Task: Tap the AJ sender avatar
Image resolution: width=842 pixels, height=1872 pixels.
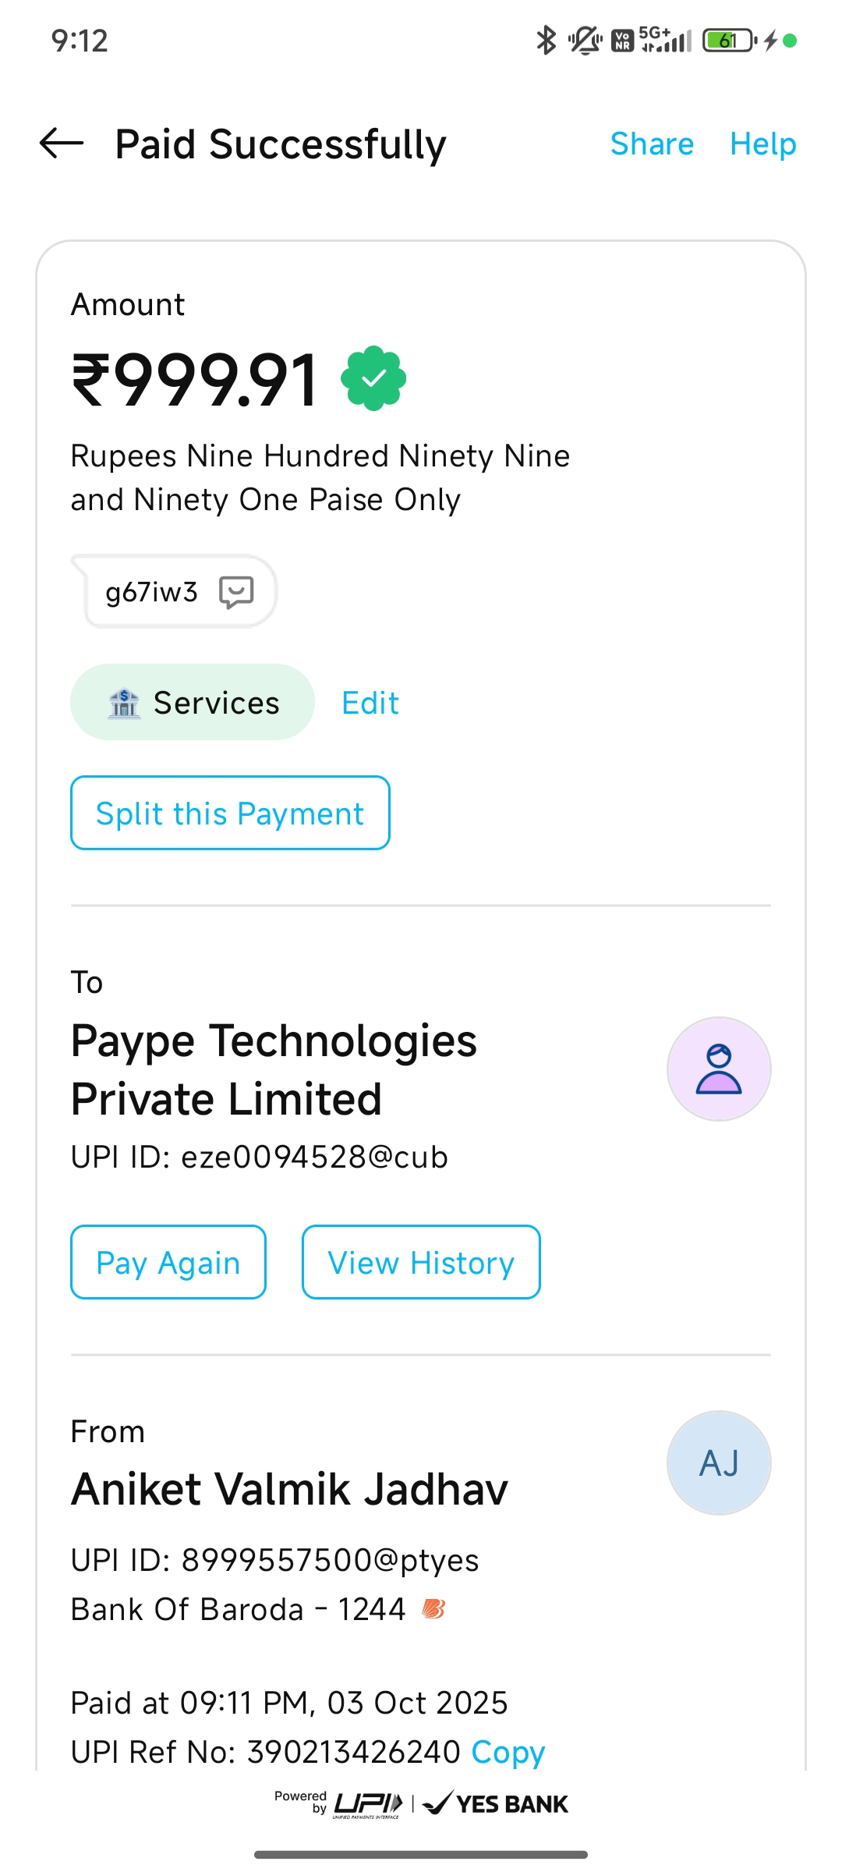Action: point(718,1462)
